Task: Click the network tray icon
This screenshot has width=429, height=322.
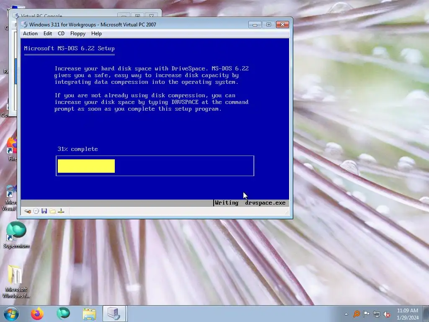Action: [377, 314]
